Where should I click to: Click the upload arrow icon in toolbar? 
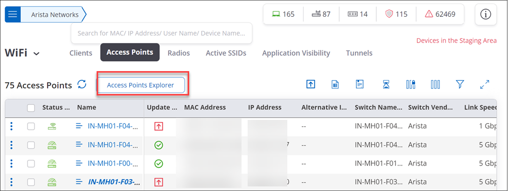click(x=311, y=84)
